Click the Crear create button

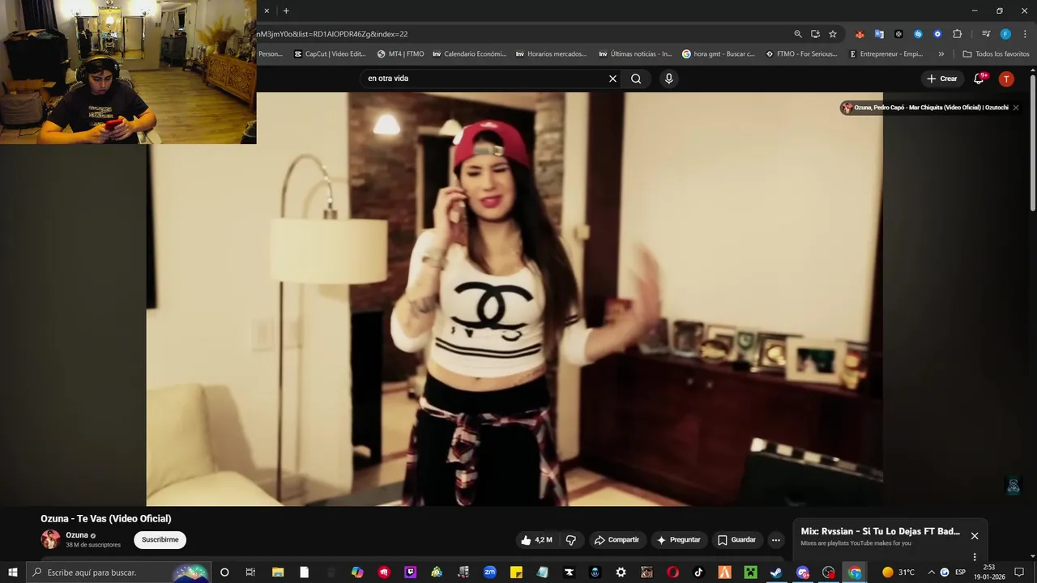pyautogui.click(x=942, y=79)
